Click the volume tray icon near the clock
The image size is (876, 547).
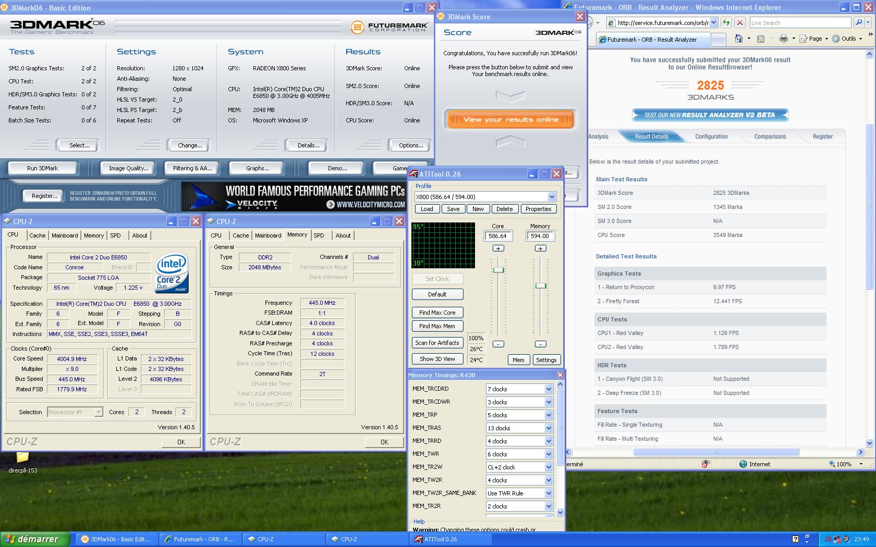tap(847, 539)
